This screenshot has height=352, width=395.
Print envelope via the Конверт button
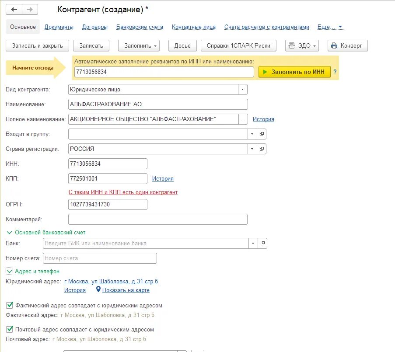click(347, 45)
